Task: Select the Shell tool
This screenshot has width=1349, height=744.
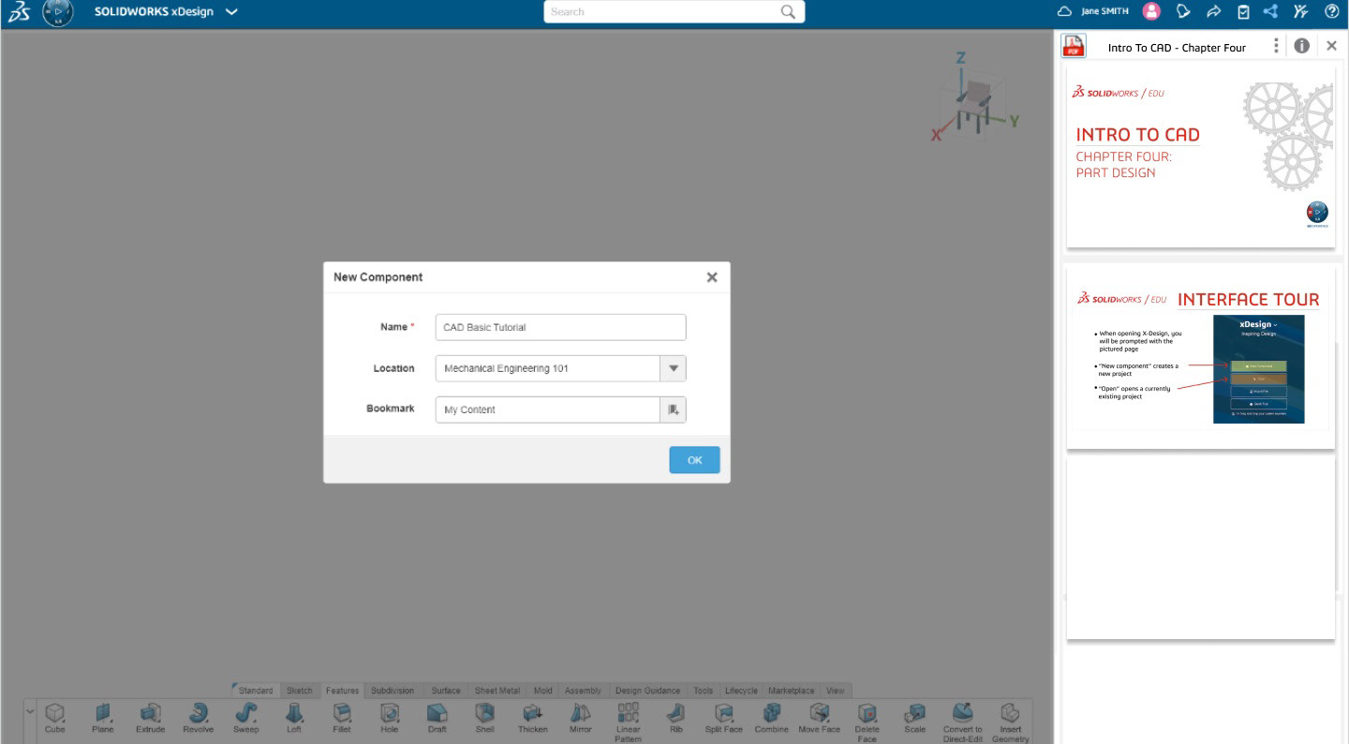Action: click(484, 718)
